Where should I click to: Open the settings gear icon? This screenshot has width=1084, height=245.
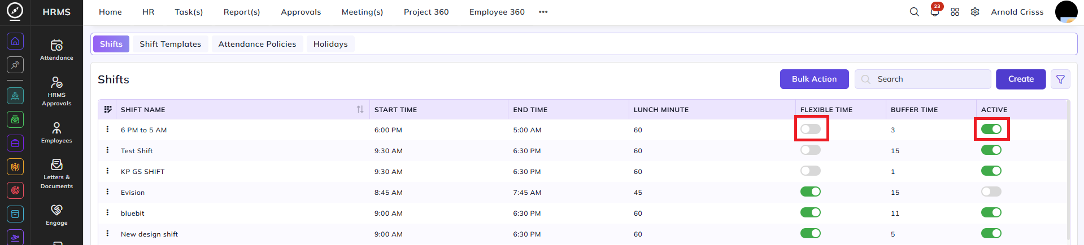click(x=975, y=12)
